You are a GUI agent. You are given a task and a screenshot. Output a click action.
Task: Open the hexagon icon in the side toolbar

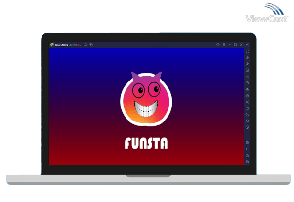247,121
